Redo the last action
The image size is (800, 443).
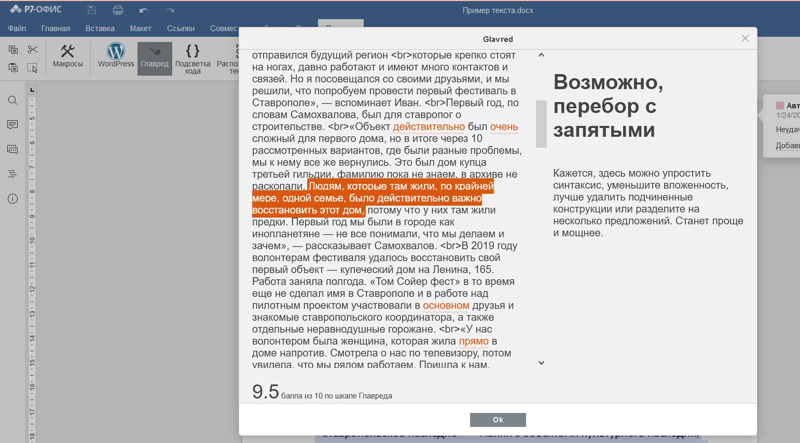(170, 10)
